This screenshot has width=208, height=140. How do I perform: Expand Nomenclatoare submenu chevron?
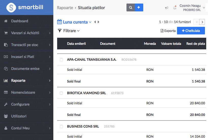pos(50,92)
